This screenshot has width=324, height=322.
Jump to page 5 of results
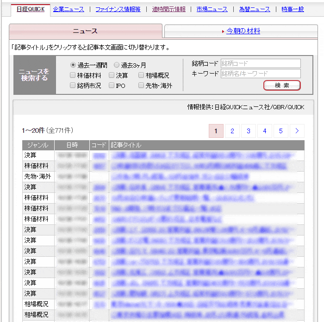281,131
